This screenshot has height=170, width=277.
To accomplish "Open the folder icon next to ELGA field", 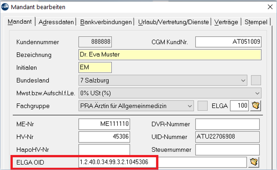I will (x=256, y=106).
